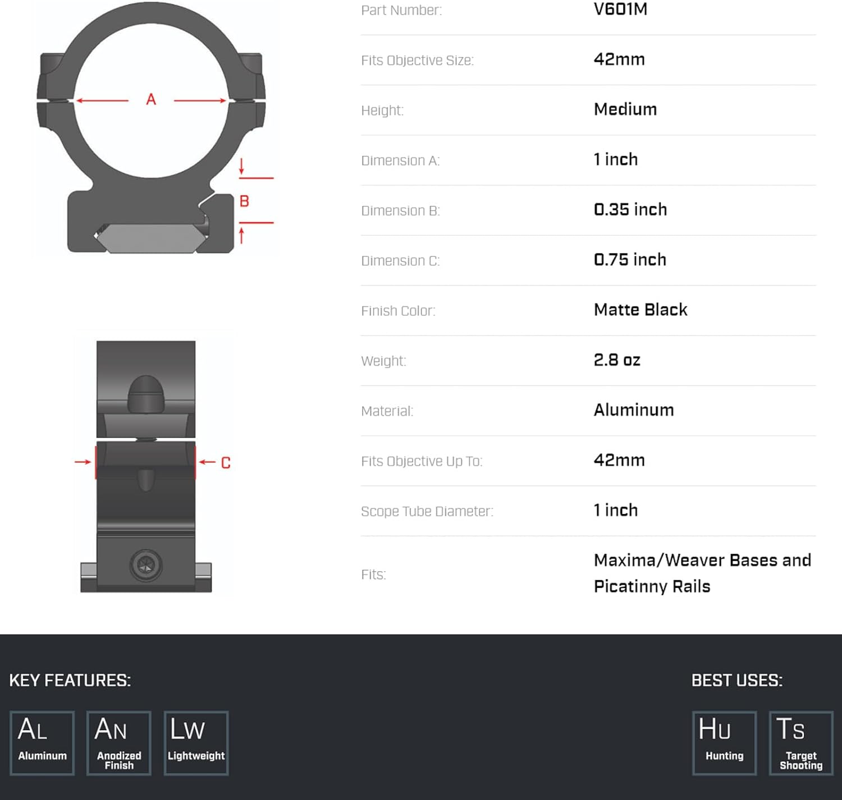Click the Fits label in last row
The image size is (842, 800).
pyautogui.click(x=373, y=574)
